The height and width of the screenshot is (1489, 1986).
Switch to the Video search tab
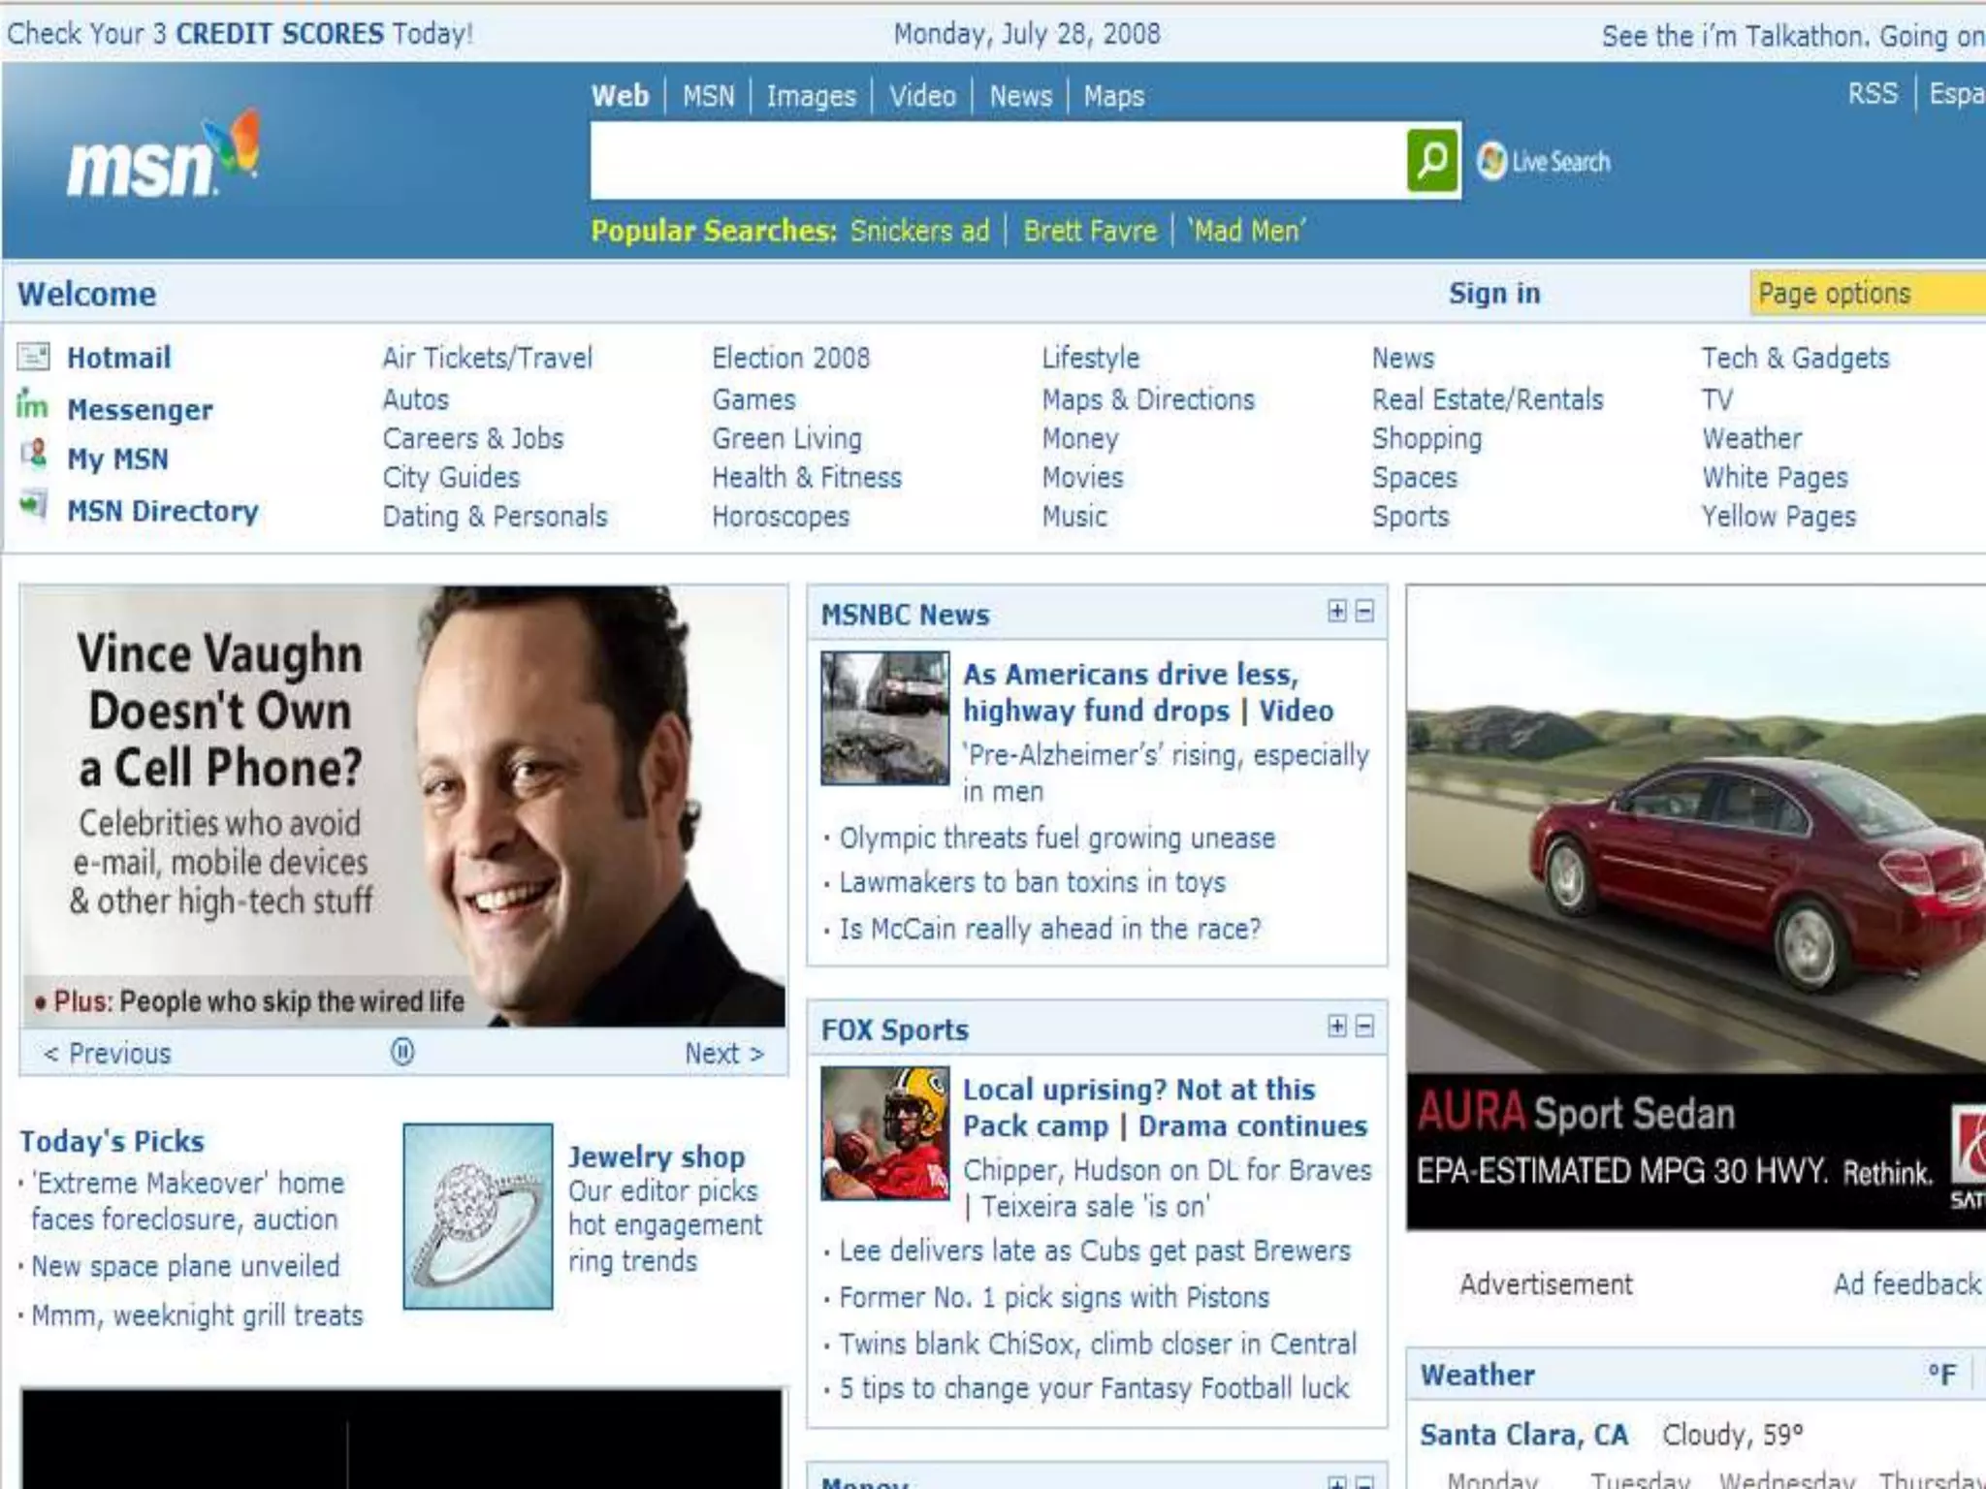(922, 96)
